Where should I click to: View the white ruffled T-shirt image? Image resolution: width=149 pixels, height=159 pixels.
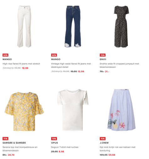[x=73, y=110]
